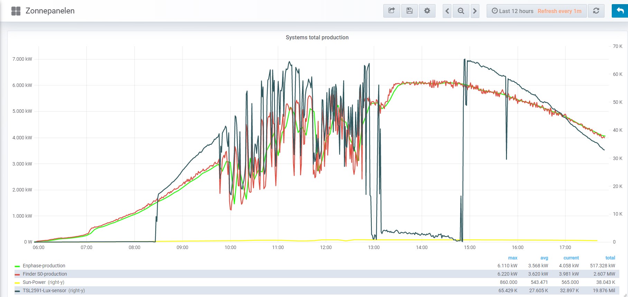The image size is (628, 297).
Task: Toggle the TSL2591-Lux-sensor series
Action: click(x=44, y=290)
